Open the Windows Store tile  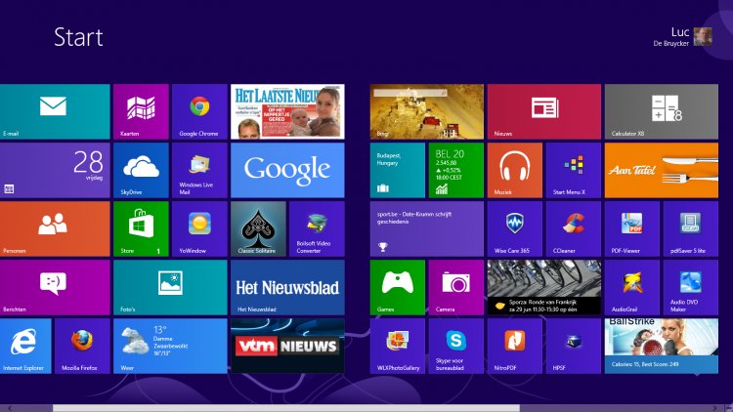[141, 228]
